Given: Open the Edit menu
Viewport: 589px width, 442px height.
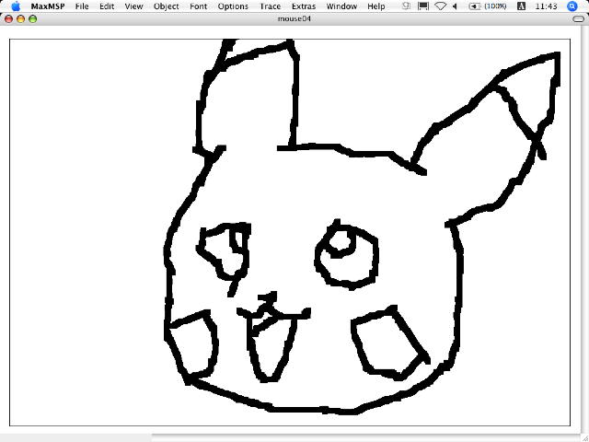Looking at the screenshot, I should pyautogui.click(x=108, y=6).
